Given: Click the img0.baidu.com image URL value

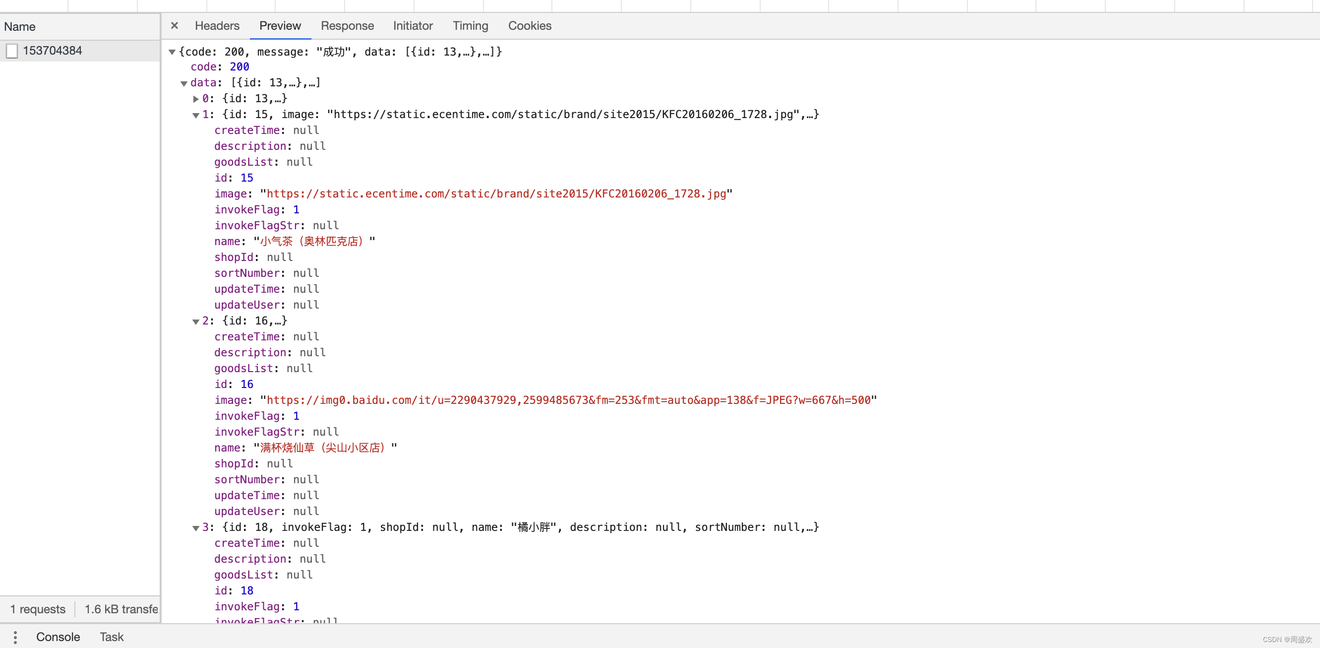Looking at the screenshot, I should (x=568, y=400).
